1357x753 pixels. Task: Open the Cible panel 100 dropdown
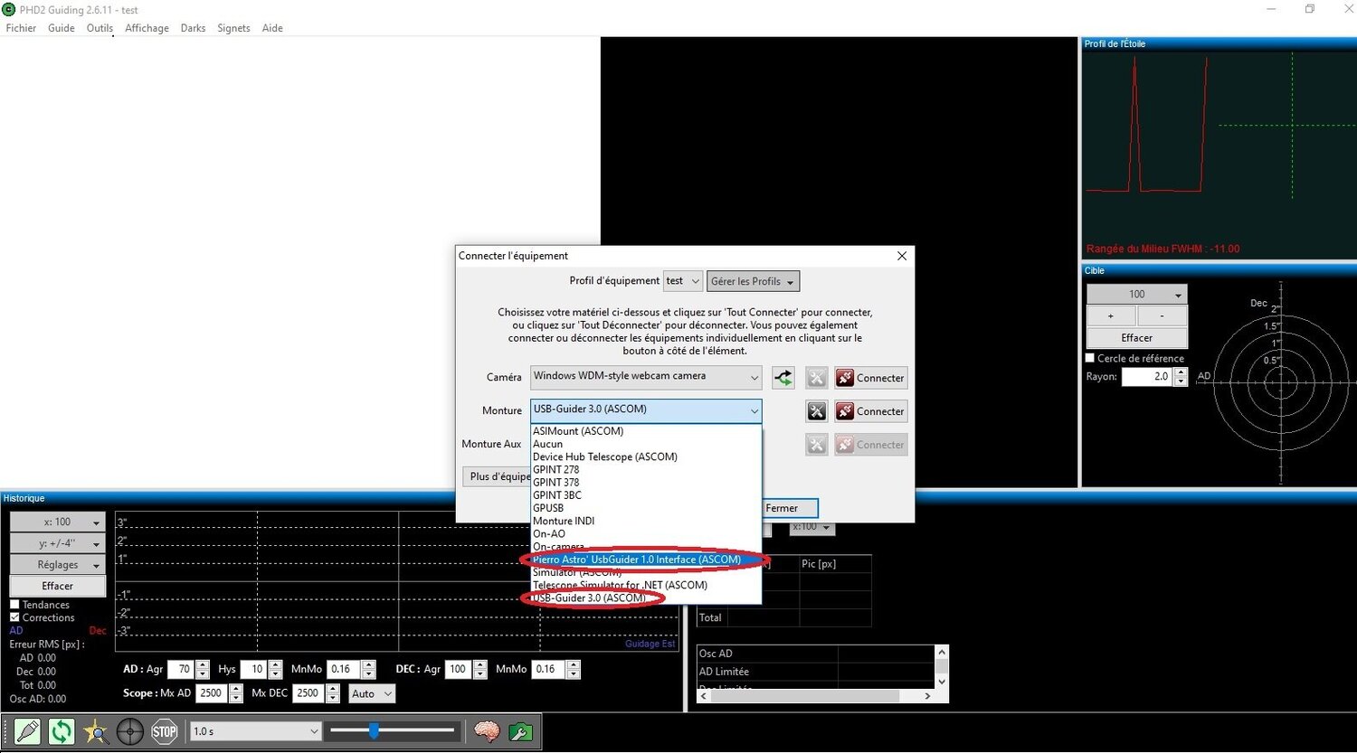[1137, 295]
